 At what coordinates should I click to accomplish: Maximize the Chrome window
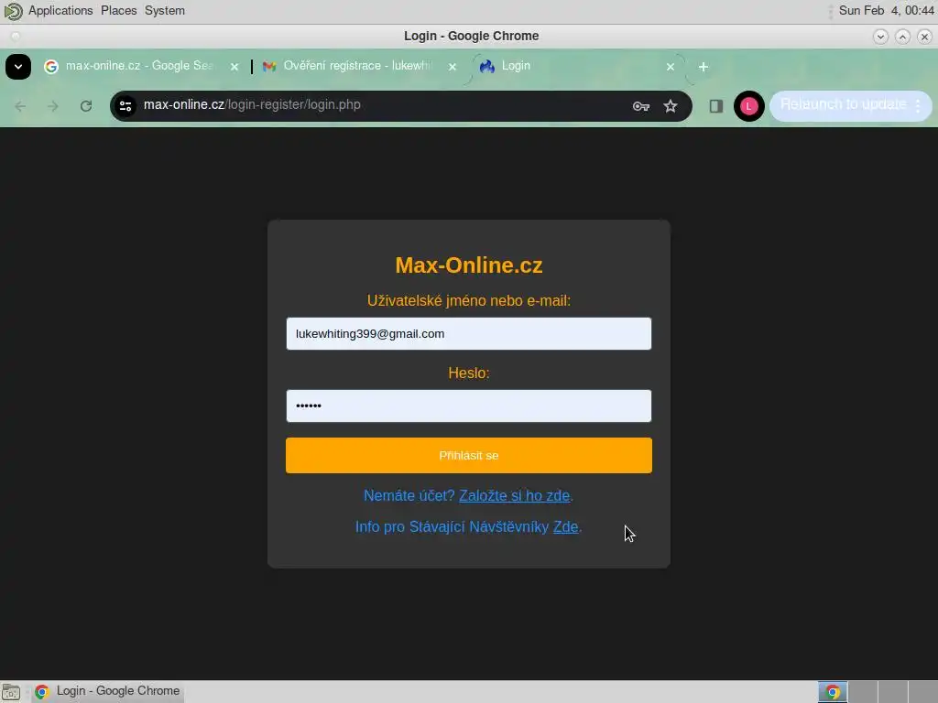902,37
